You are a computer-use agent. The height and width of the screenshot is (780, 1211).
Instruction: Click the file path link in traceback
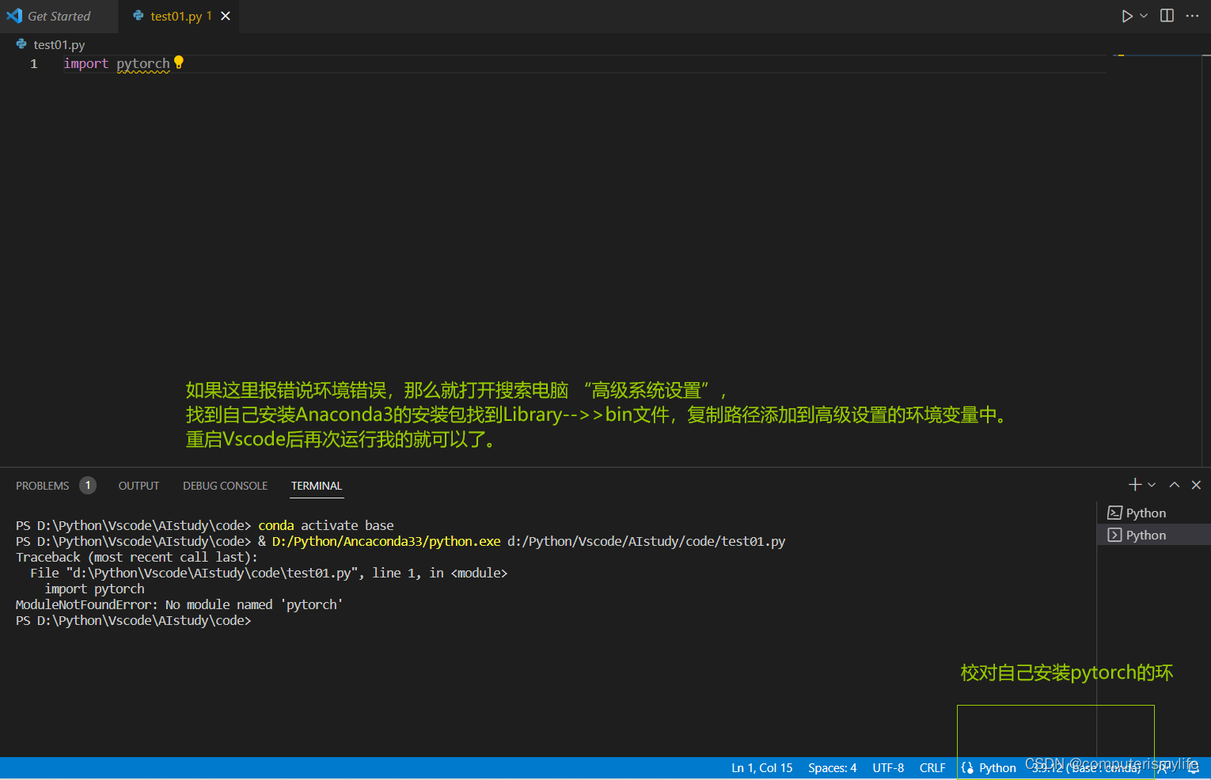pyautogui.click(x=212, y=573)
